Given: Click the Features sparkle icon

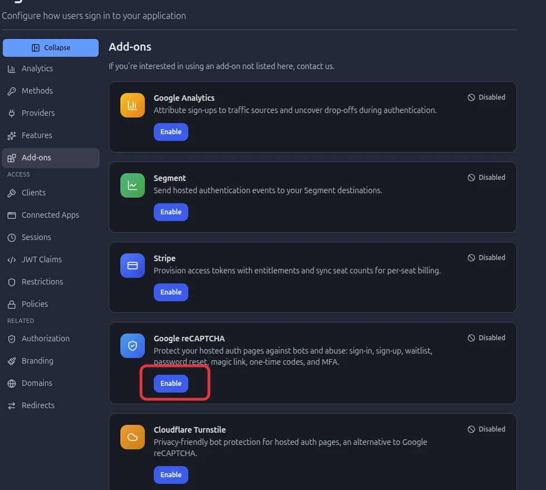Looking at the screenshot, I should [12, 136].
